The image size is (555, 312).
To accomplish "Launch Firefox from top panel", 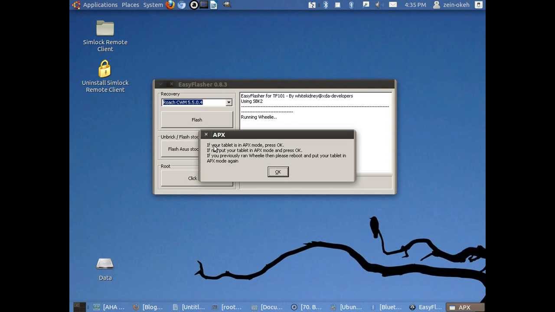I will (x=170, y=5).
